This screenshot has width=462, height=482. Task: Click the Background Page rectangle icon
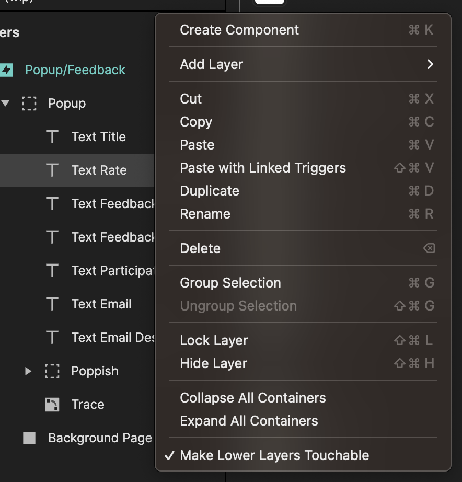click(x=29, y=438)
